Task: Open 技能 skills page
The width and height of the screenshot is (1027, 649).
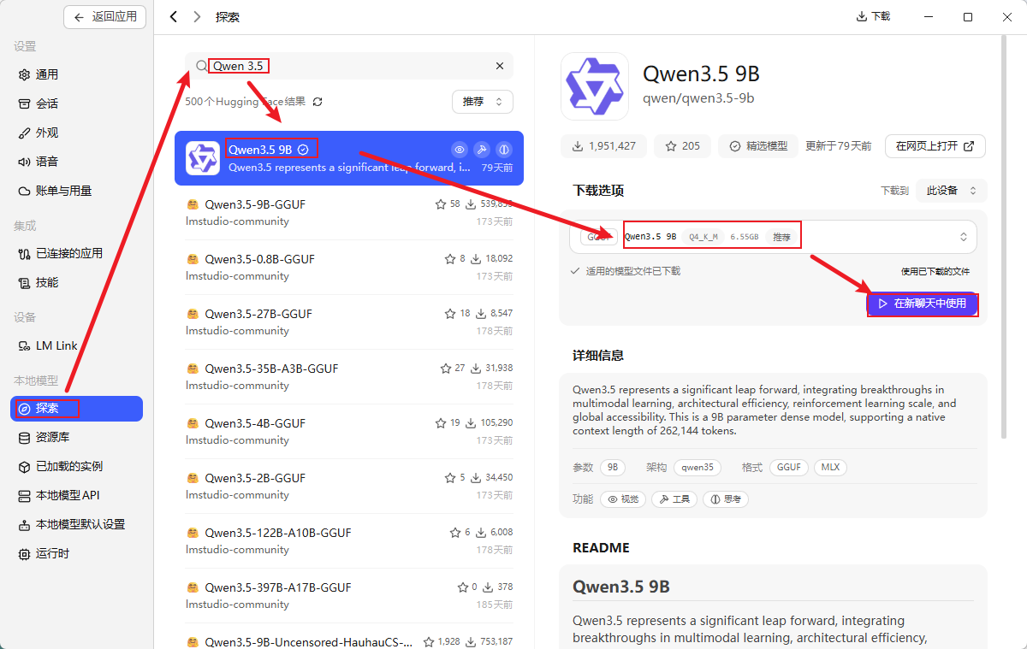Action: point(77,282)
